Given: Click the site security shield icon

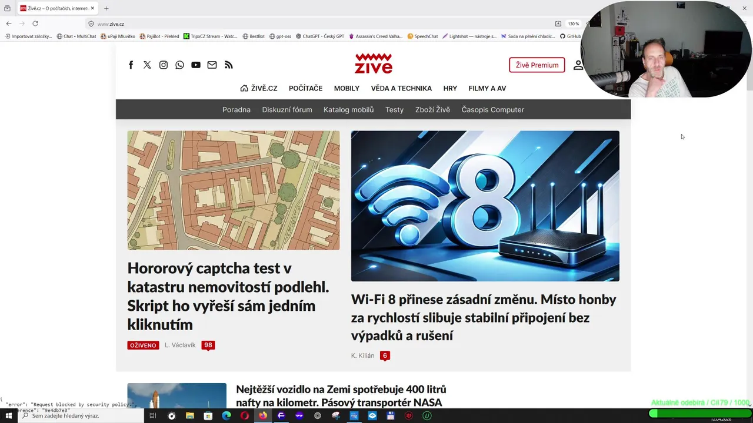Looking at the screenshot, I should (91, 24).
